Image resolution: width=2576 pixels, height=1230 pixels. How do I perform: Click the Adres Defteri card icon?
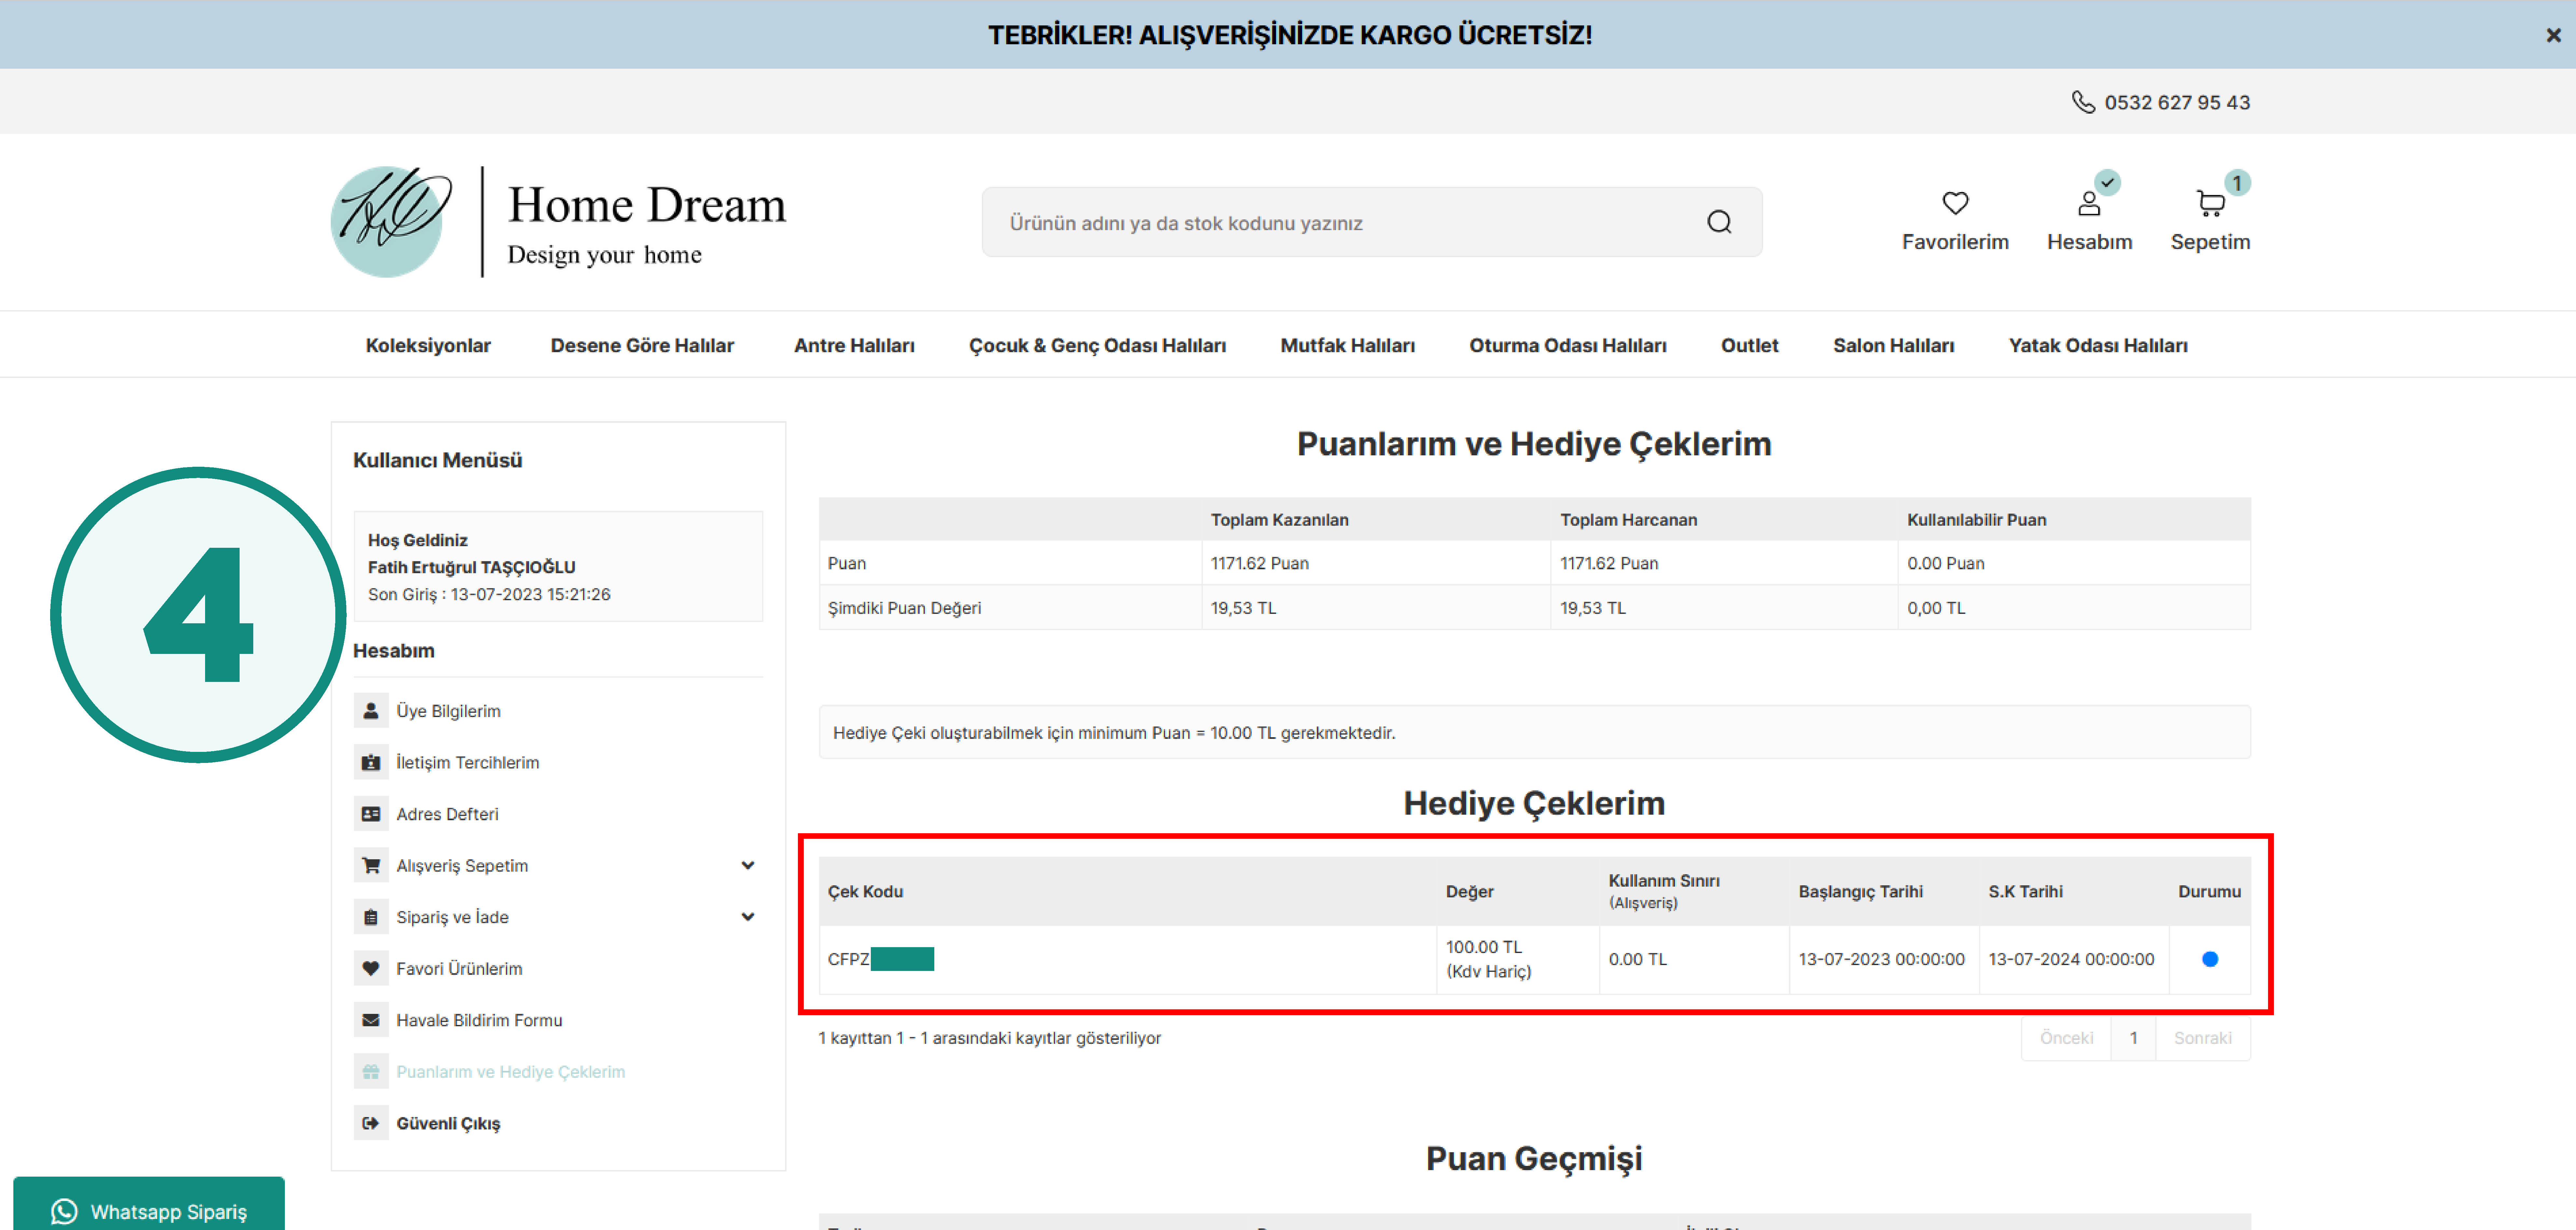pos(371,814)
